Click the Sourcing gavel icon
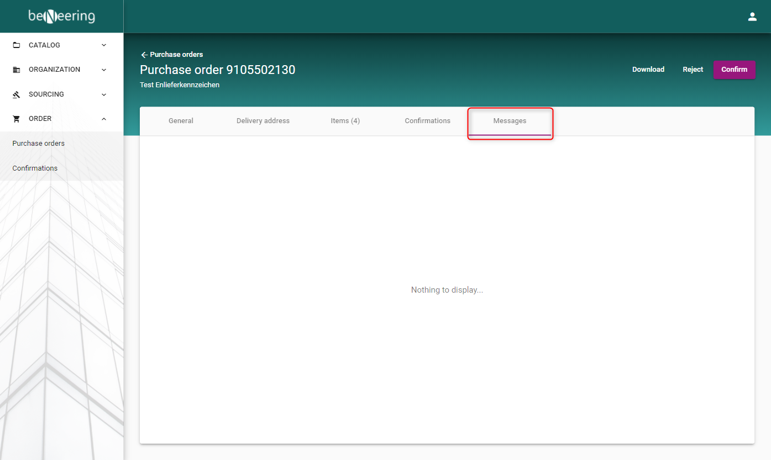 click(x=17, y=94)
